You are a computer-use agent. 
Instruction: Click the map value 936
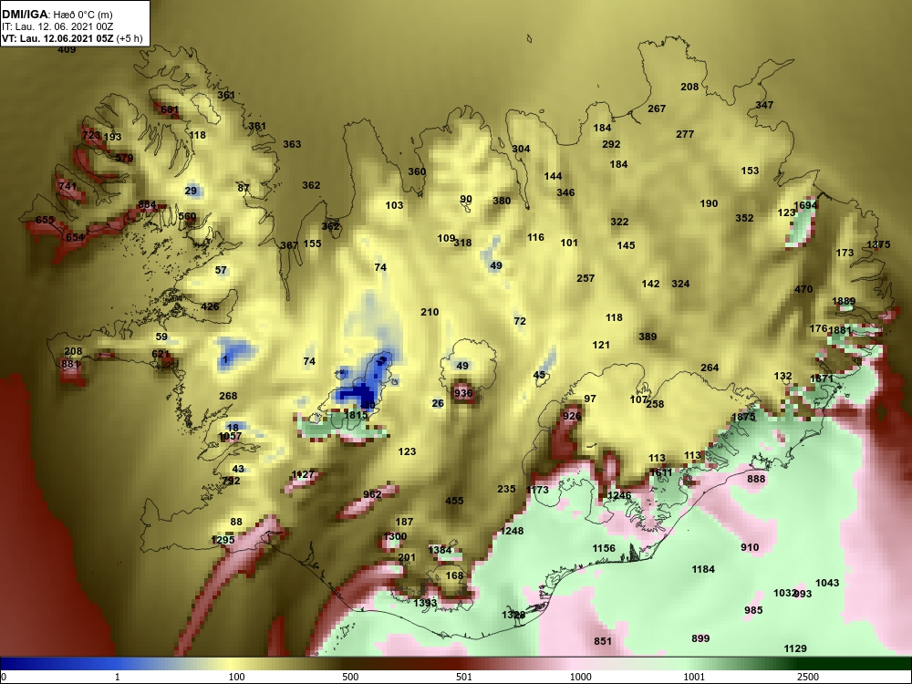point(463,393)
